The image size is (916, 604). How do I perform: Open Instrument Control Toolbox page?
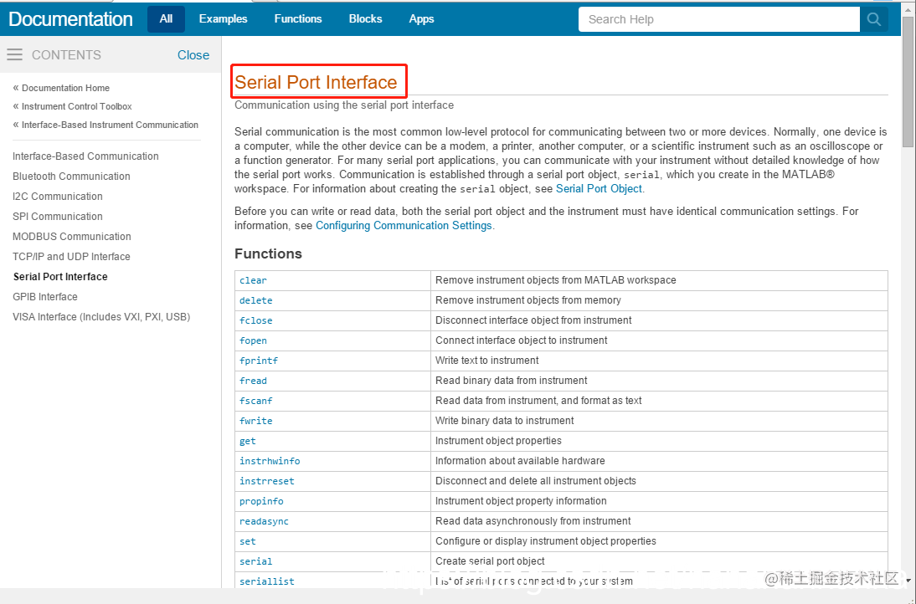[73, 106]
